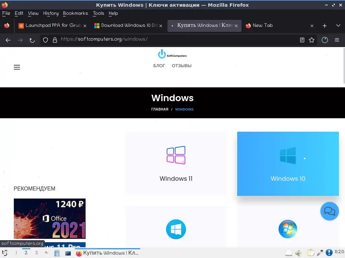Open the volume speaker tray icon
345x258 pixels.
click(x=299, y=253)
